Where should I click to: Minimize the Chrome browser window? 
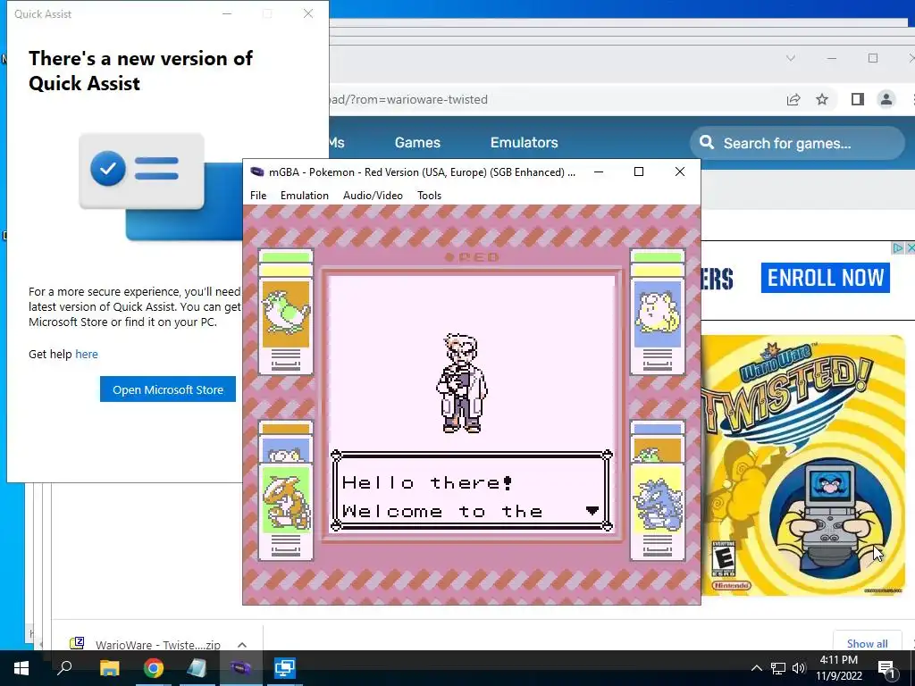832,58
